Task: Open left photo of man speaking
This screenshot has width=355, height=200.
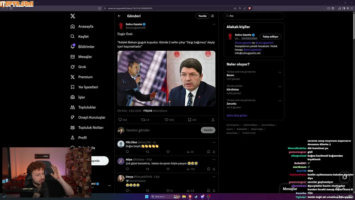Action: pos(142,78)
